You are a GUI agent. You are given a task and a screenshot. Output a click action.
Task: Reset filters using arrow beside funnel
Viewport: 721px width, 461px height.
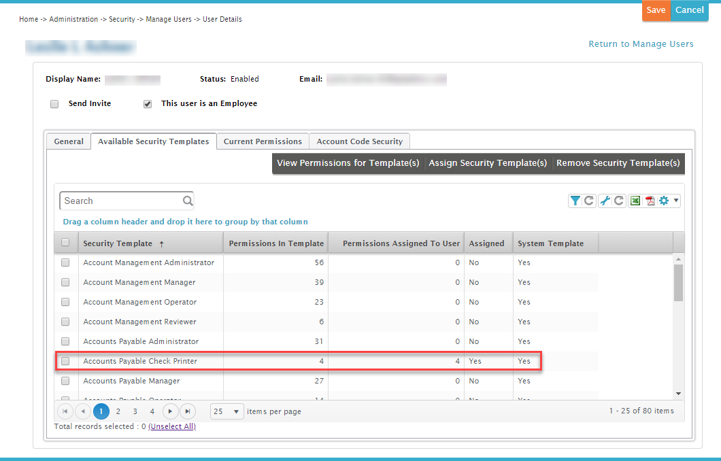pos(589,201)
